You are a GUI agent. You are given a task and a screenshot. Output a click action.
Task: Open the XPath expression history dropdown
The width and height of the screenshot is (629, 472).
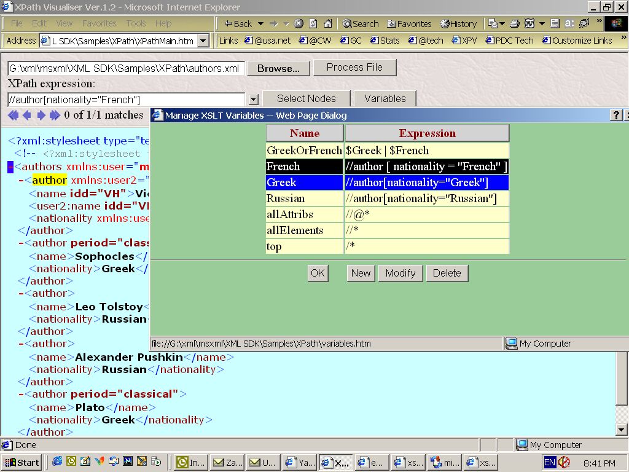(253, 100)
